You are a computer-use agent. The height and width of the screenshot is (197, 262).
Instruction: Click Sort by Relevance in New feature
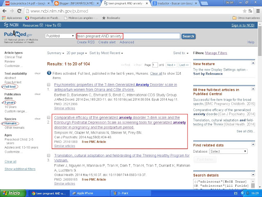pos(208,74)
